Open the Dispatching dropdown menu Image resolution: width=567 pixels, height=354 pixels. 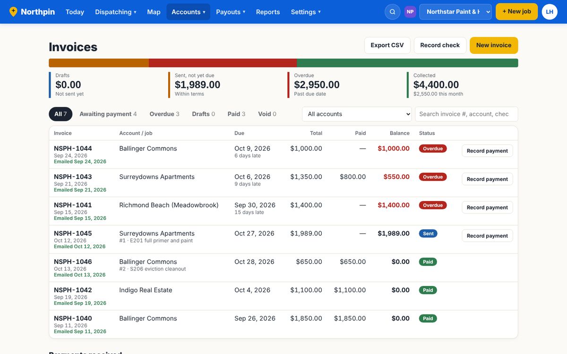[x=116, y=12]
